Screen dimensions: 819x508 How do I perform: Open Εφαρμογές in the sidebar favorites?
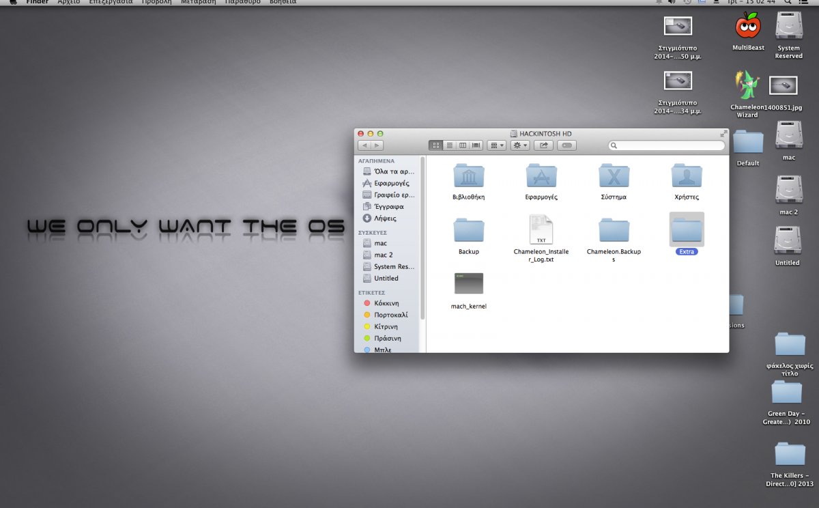click(386, 184)
